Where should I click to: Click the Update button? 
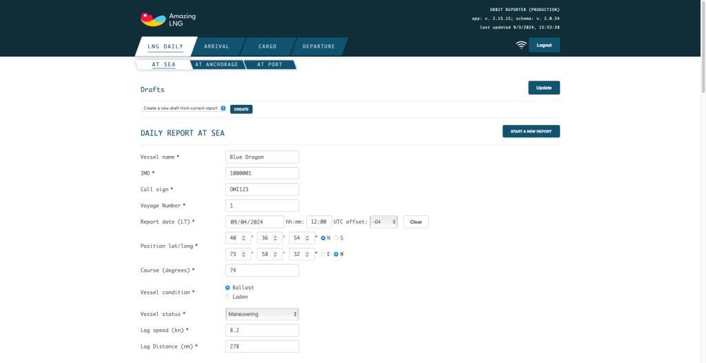click(544, 88)
